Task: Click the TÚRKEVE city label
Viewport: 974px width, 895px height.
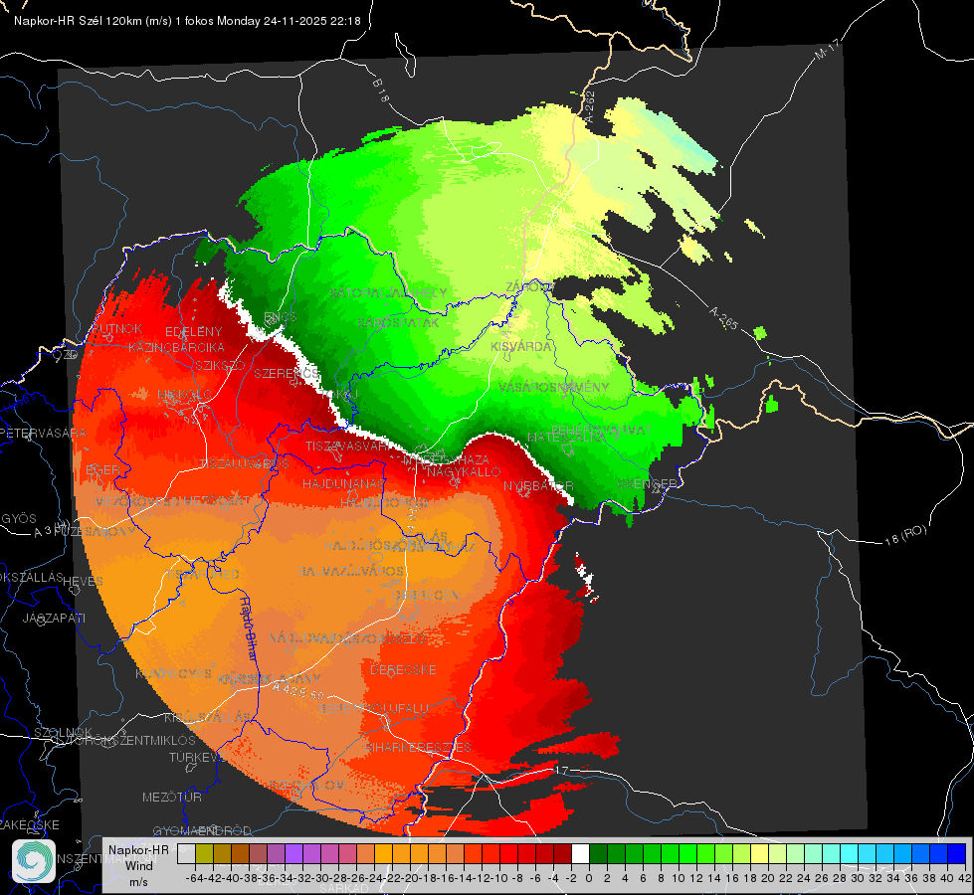Action: (195, 758)
